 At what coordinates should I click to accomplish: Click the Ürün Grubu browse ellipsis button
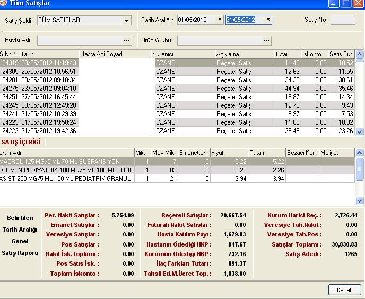(266, 40)
